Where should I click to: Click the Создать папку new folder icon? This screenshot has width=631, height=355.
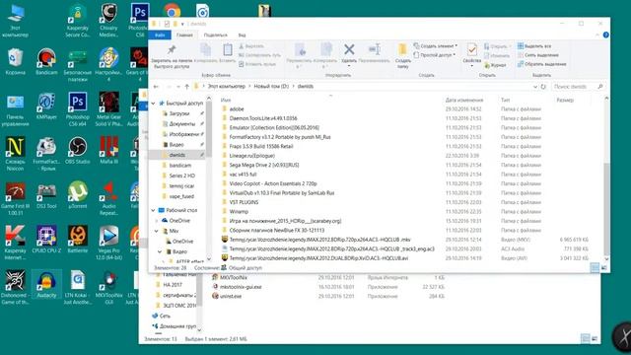[x=402, y=50]
